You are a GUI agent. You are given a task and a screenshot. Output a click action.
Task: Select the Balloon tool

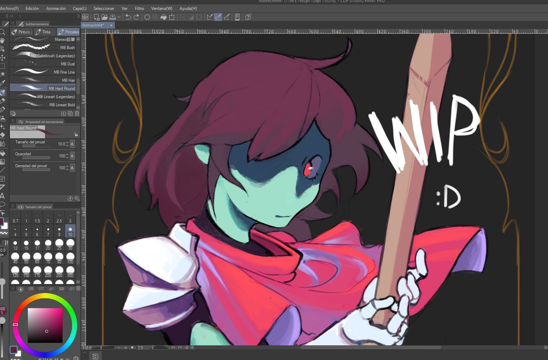[x=3, y=204]
